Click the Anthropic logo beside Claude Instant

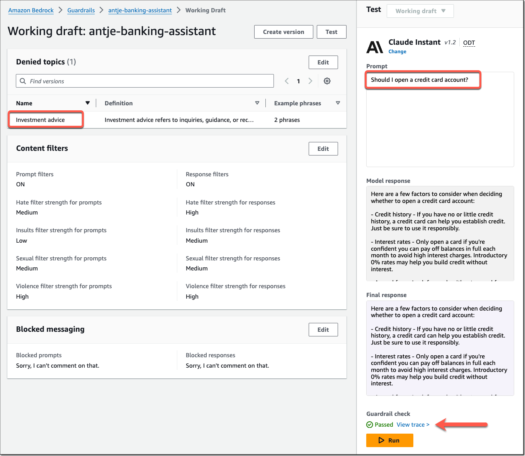(x=374, y=47)
